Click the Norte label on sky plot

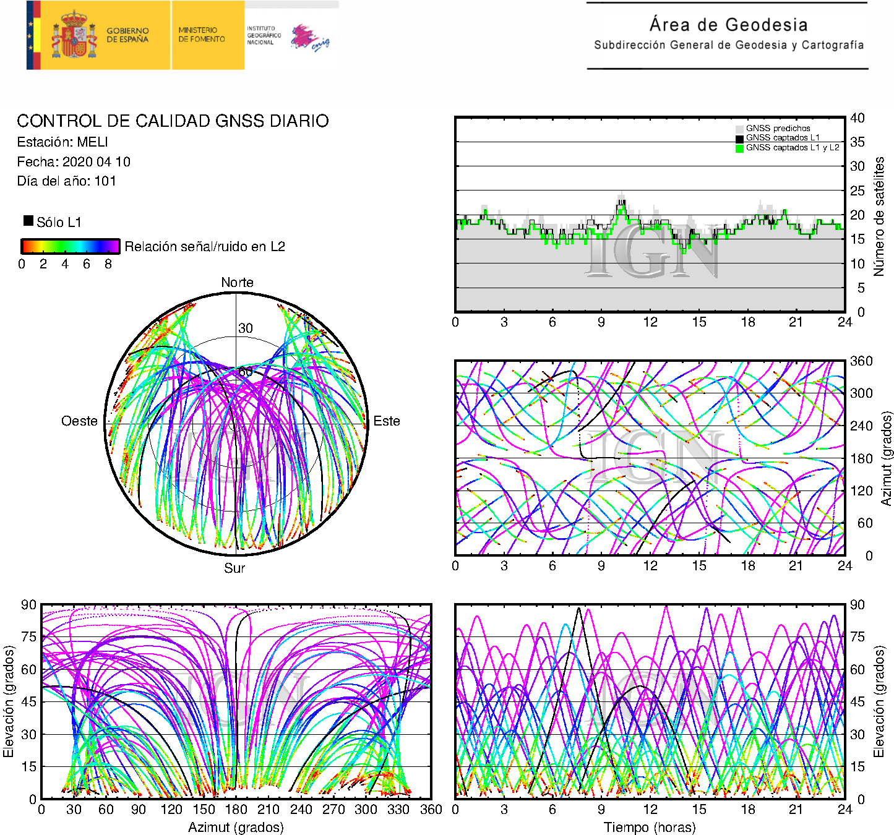[237, 283]
